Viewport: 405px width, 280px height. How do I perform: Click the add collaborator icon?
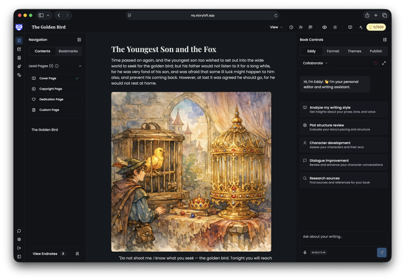pos(301,27)
